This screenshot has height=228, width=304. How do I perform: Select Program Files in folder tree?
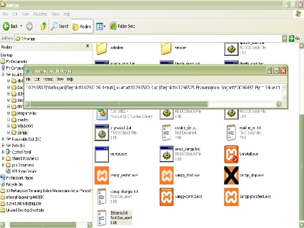click(27, 113)
